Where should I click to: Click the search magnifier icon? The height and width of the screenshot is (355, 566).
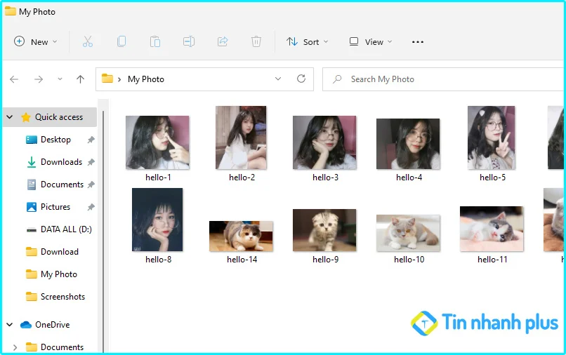coord(337,79)
